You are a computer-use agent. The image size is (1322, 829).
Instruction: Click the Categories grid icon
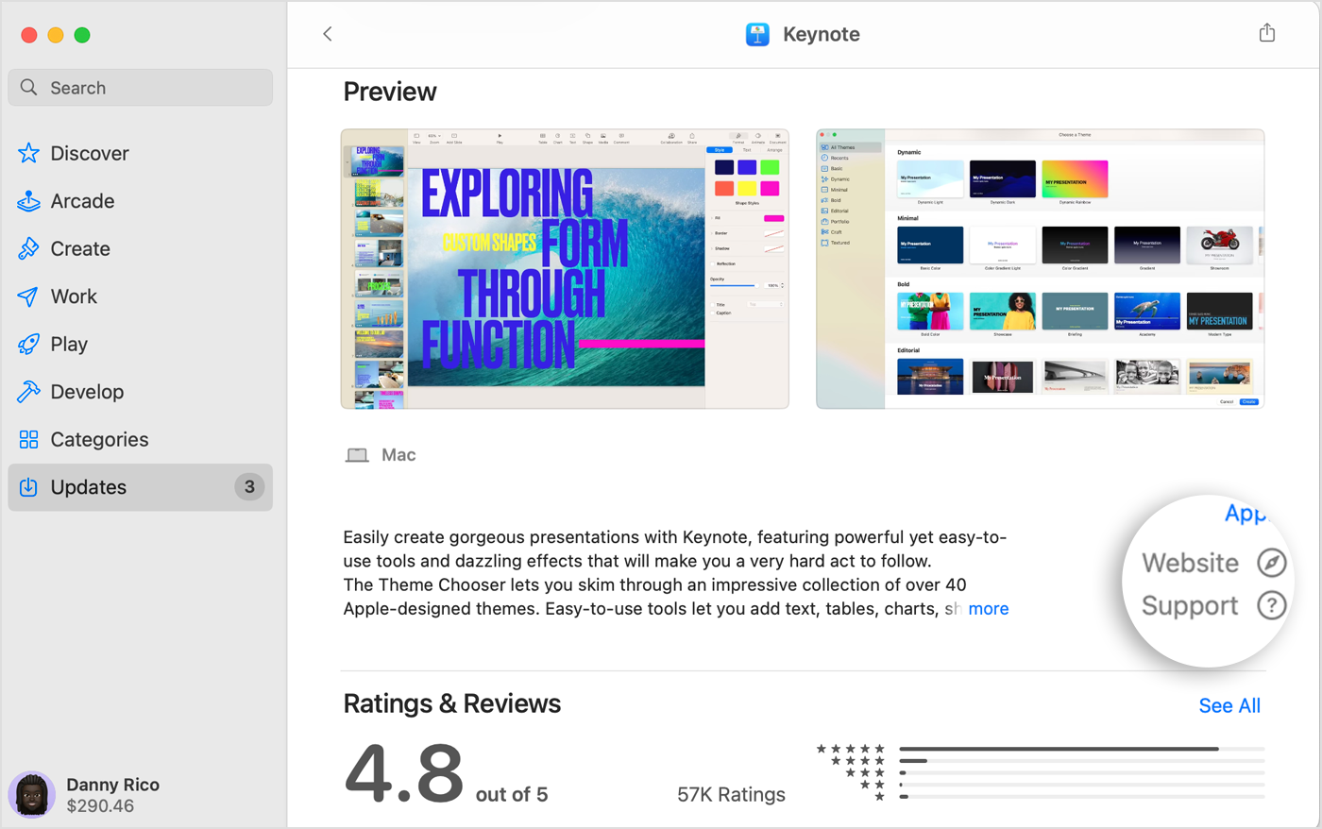coord(29,439)
